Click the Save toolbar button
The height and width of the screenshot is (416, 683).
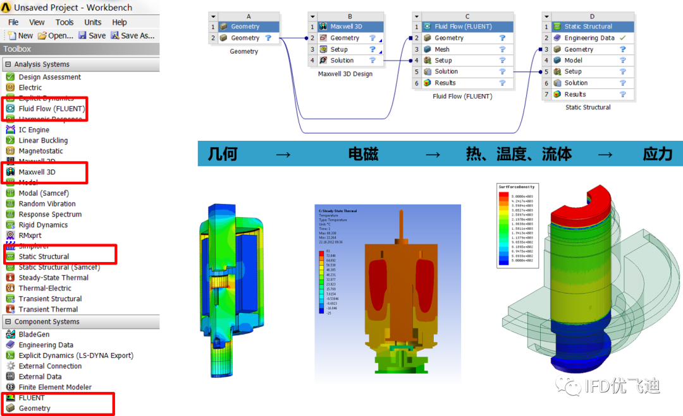(x=92, y=35)
